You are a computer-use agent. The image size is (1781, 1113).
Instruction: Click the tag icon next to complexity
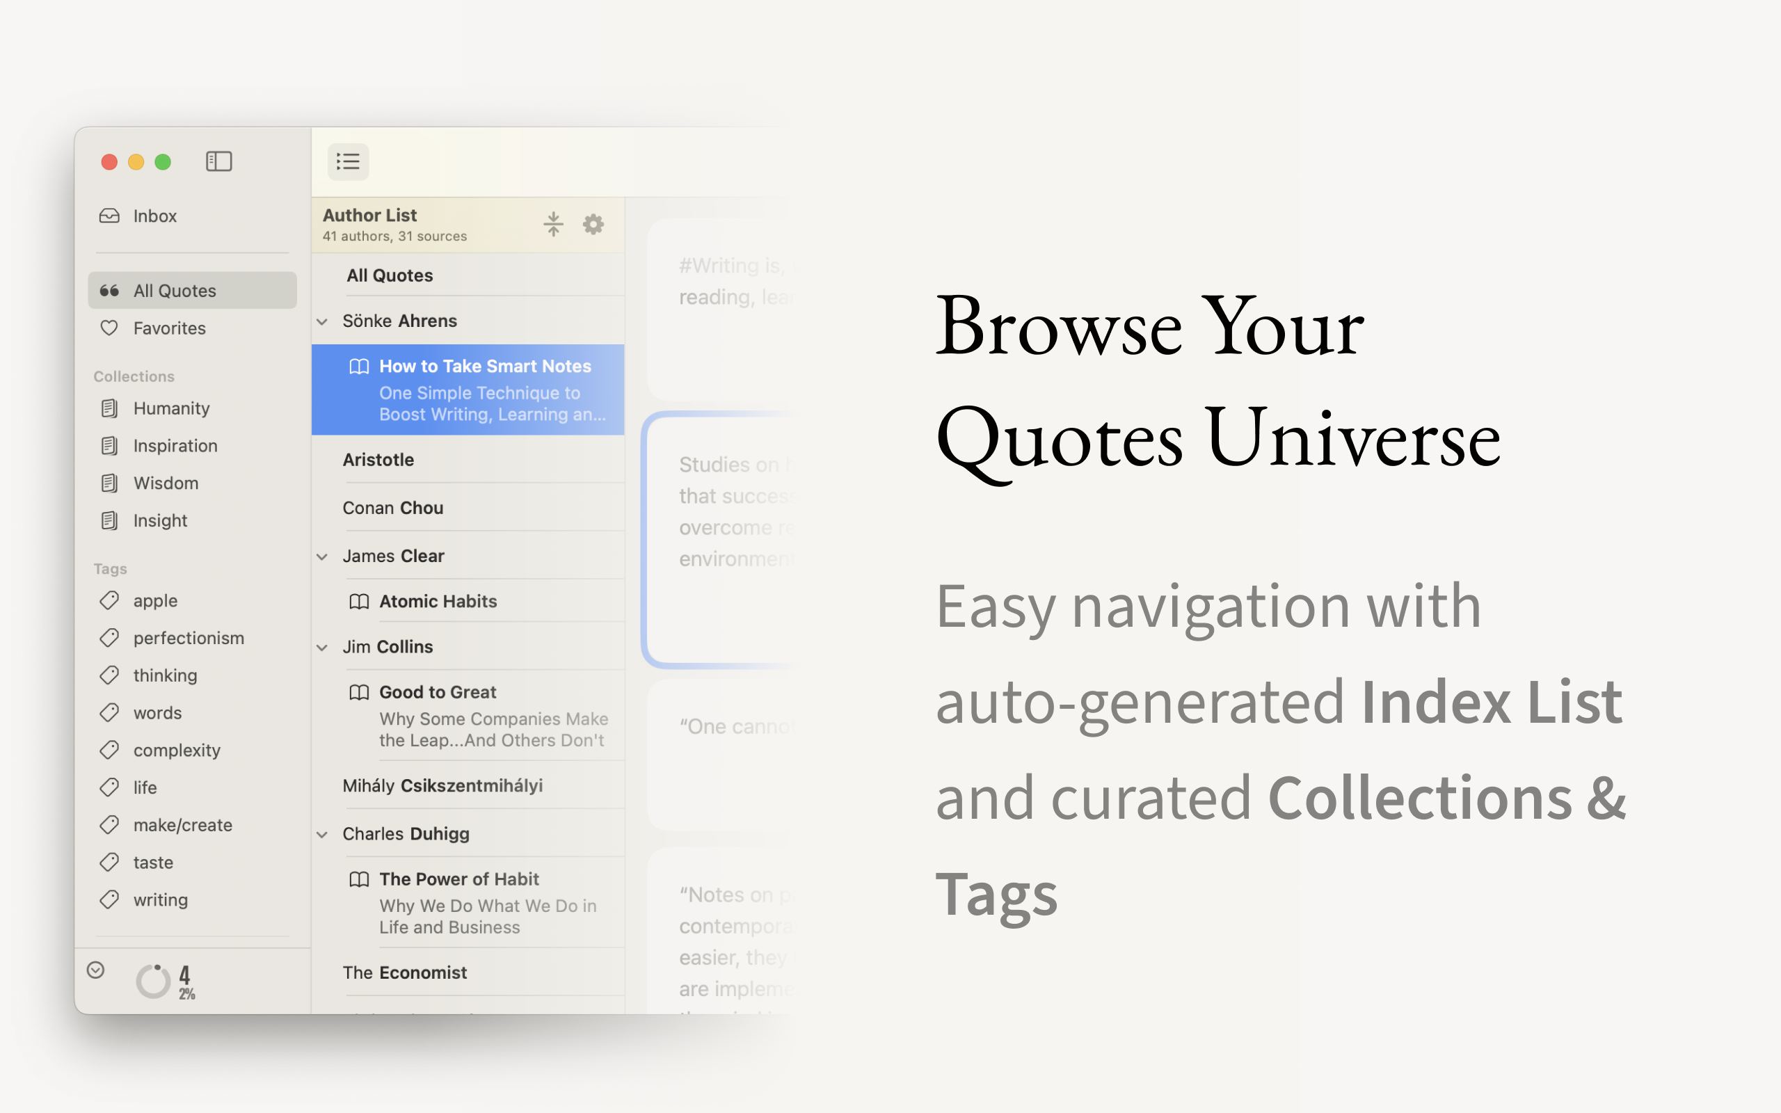(x=110, y=750)
